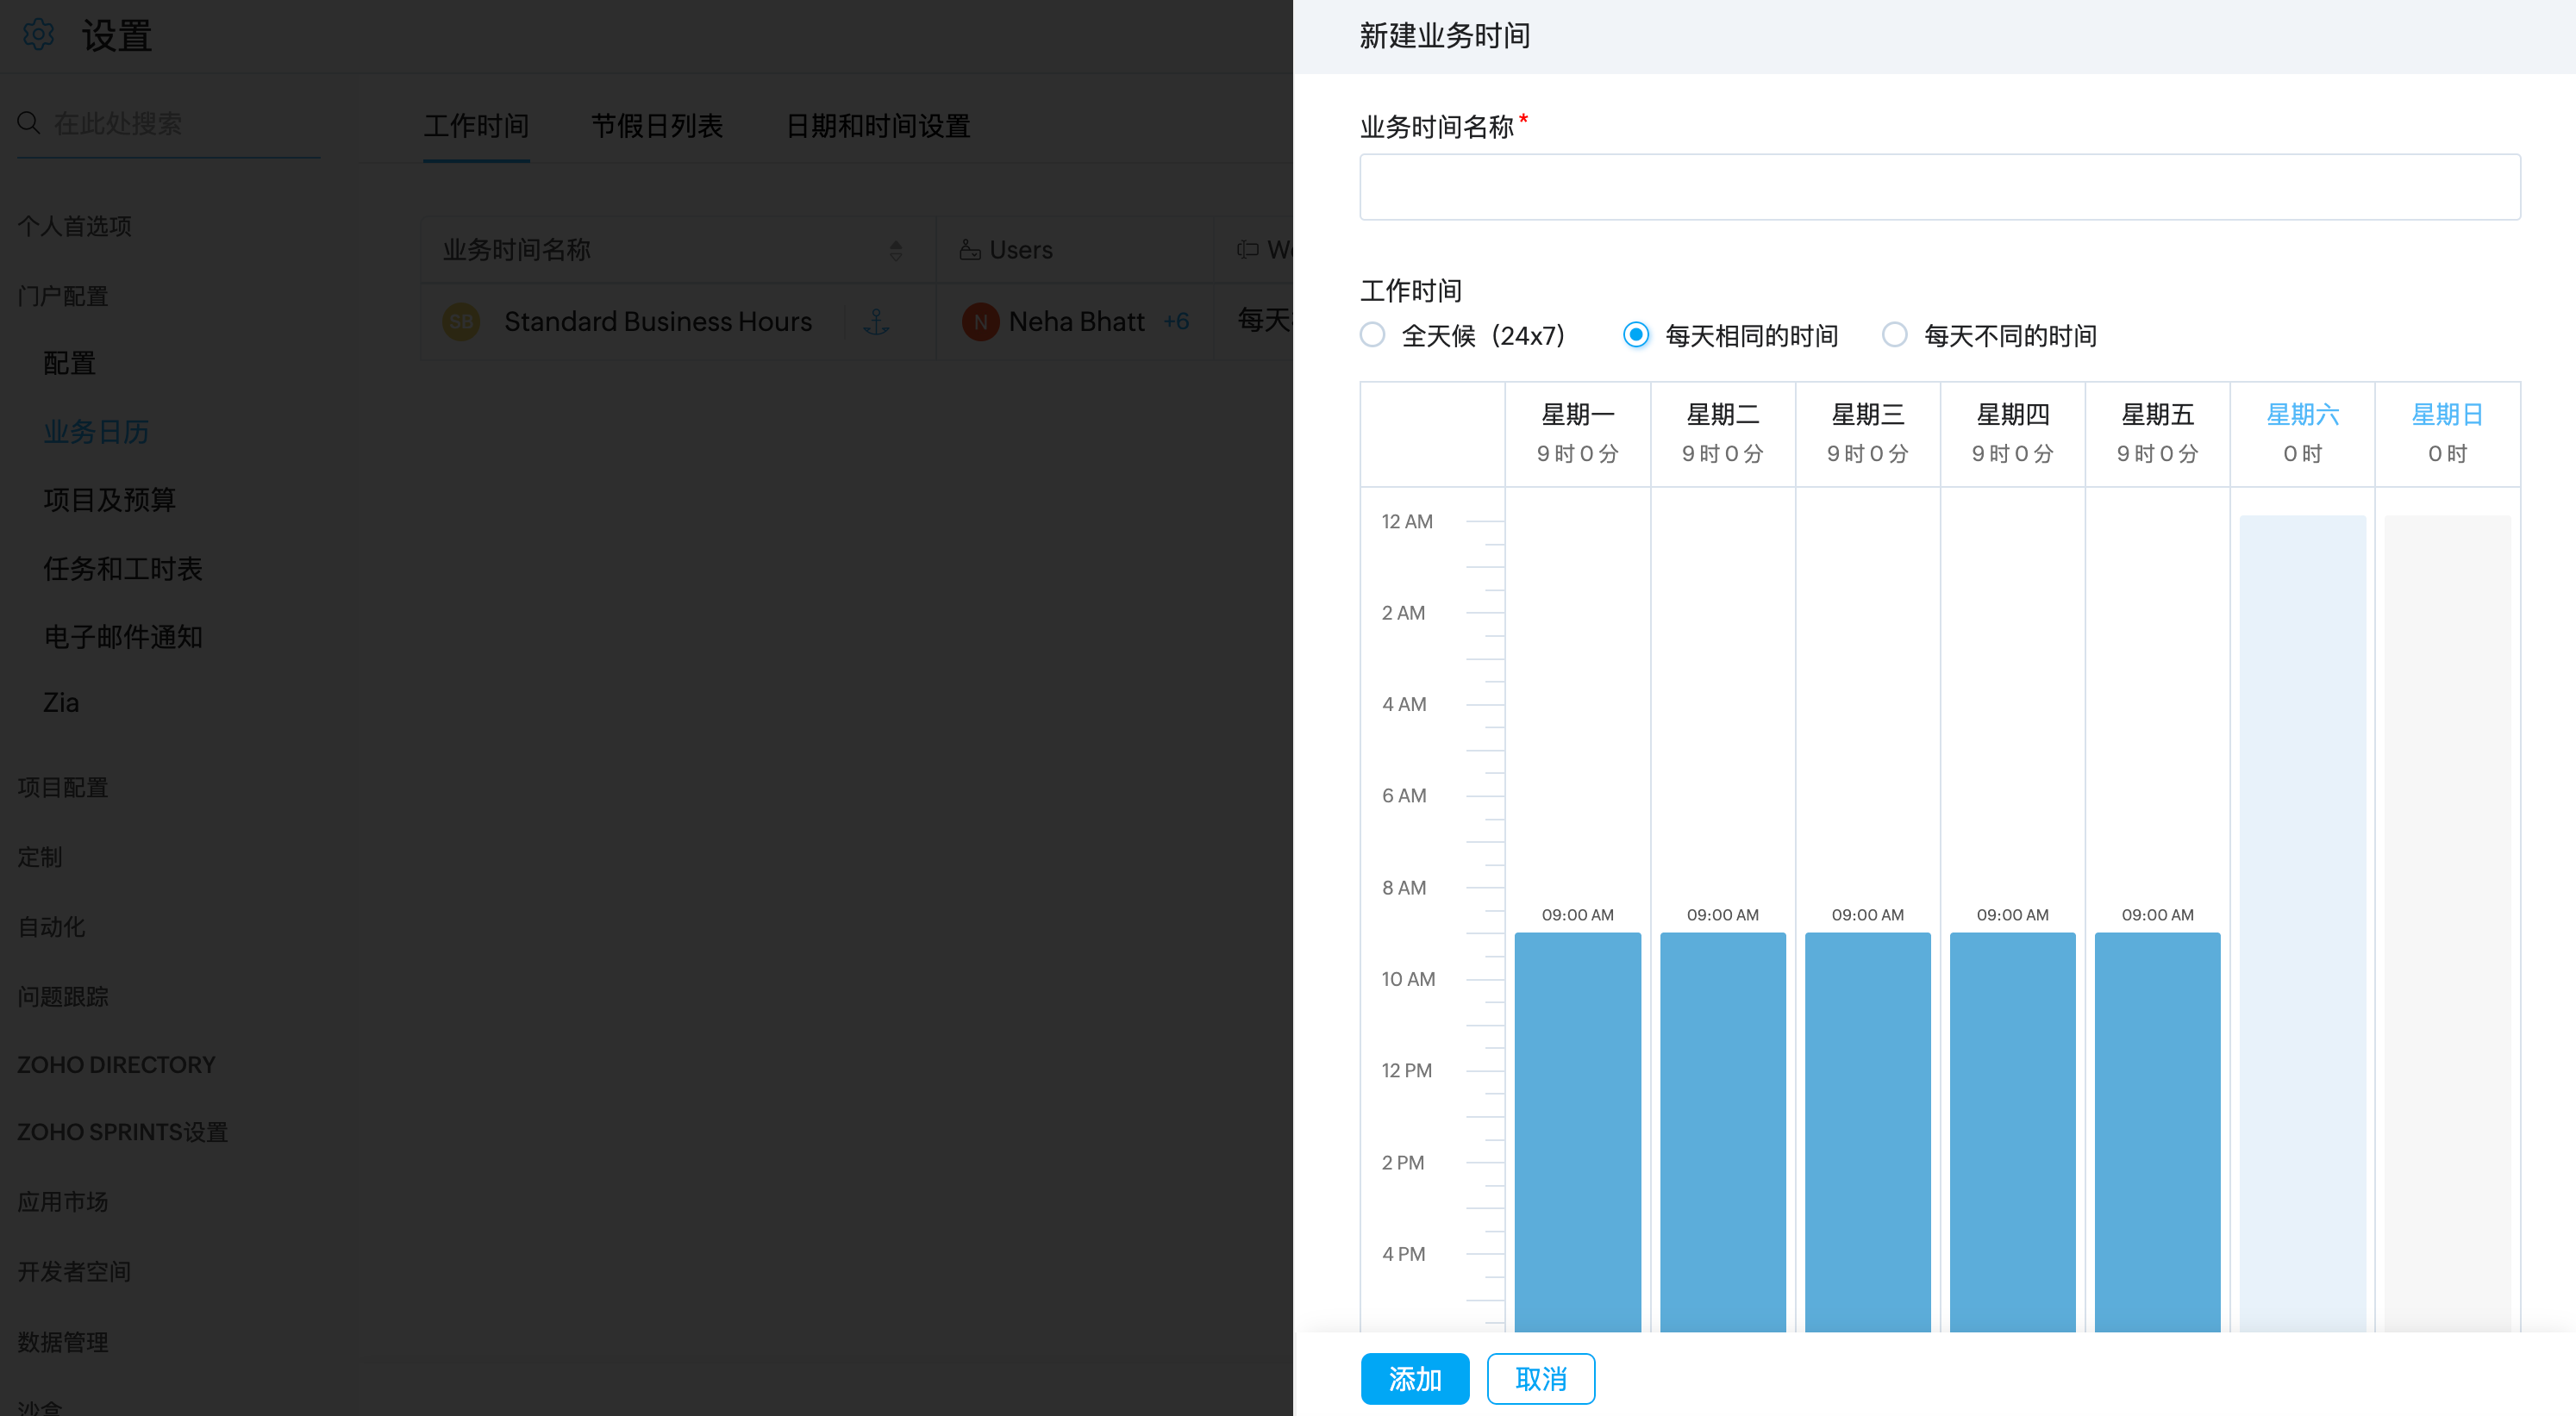Image resolution: width=2576 pixels, height=1416 pixels.
Task: Click the SB avatar badge
Action: click(461, 321)
